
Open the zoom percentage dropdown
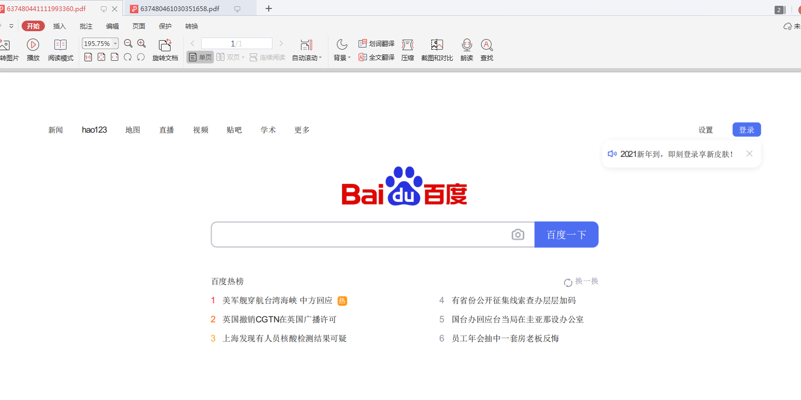click(115, 43)
